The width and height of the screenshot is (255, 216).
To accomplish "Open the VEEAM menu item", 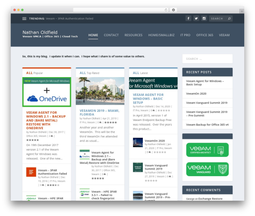I will (224, 35).
